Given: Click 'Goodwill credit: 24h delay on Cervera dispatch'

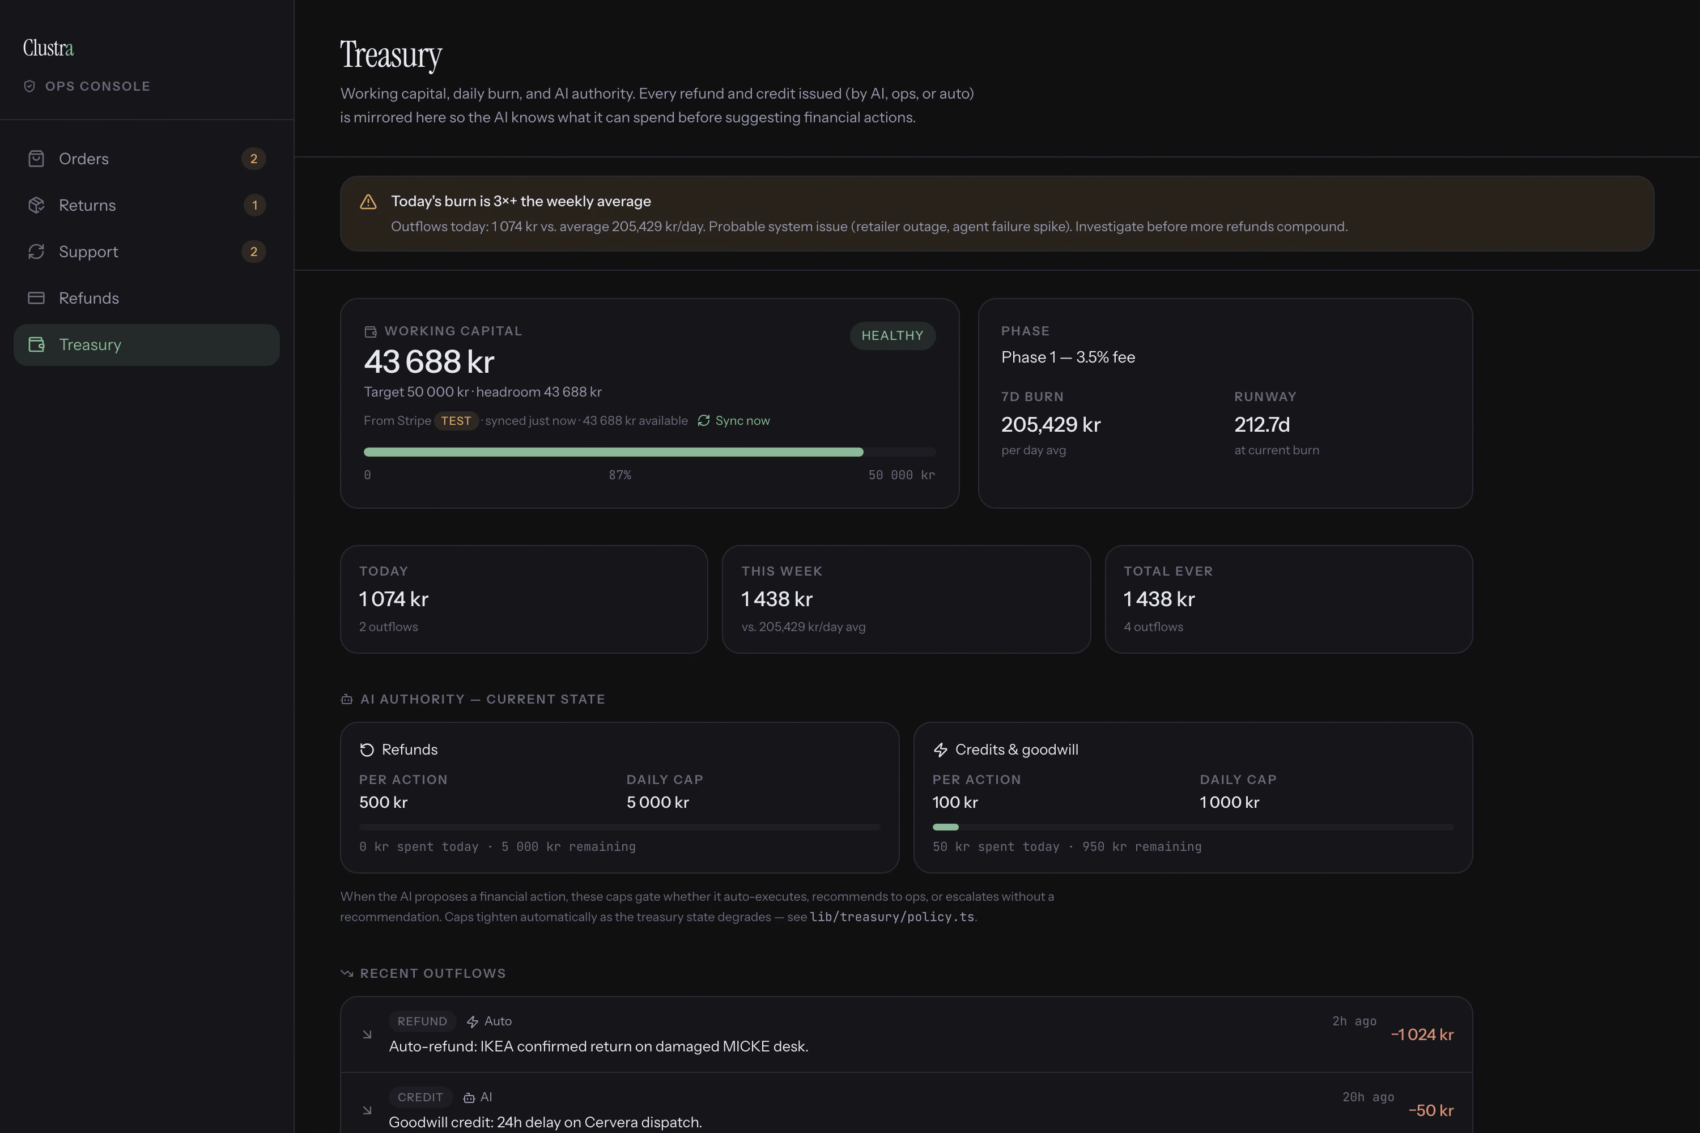Looking at the screenshot, I should point(546,1122).
